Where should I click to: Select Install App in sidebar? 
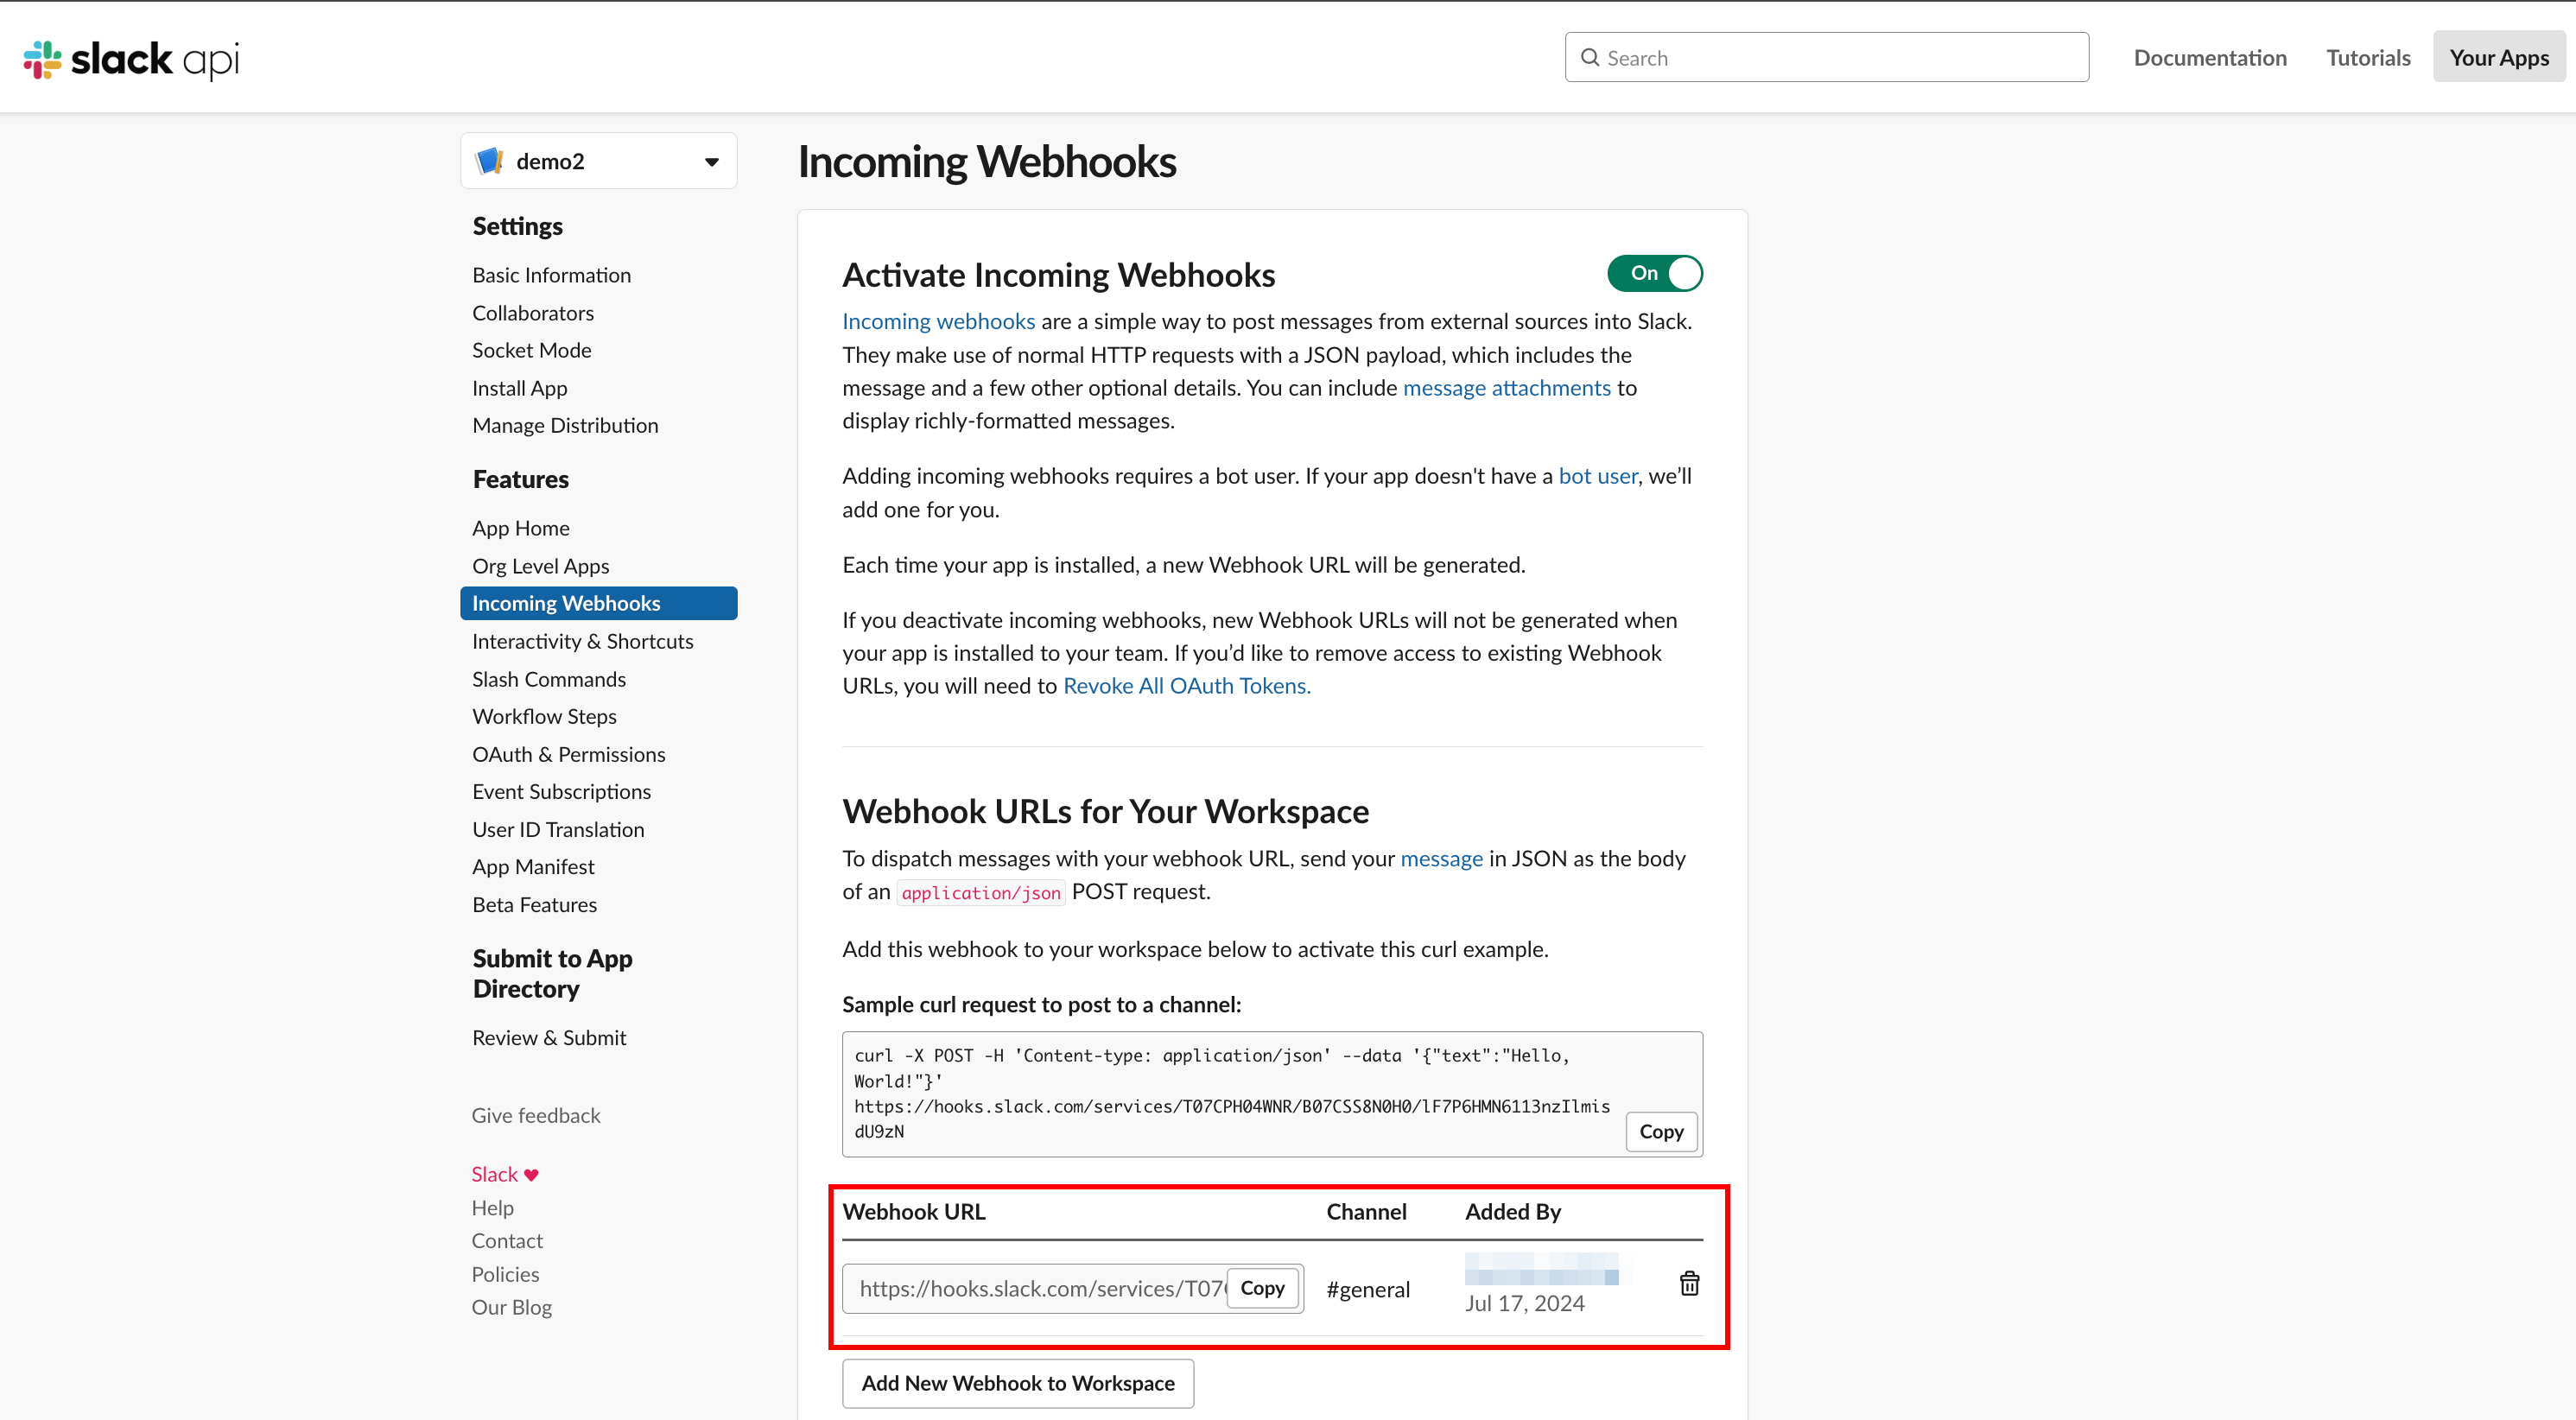[x=520, y=388]
